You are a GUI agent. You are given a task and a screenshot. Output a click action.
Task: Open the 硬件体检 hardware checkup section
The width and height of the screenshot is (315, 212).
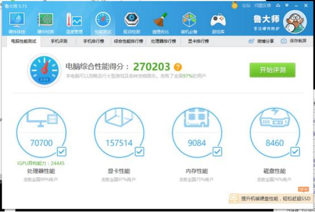point(17,23)
